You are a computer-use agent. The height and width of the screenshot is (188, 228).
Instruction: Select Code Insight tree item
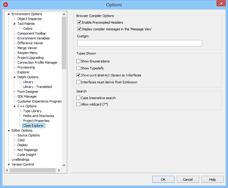[x=27, y=155]
